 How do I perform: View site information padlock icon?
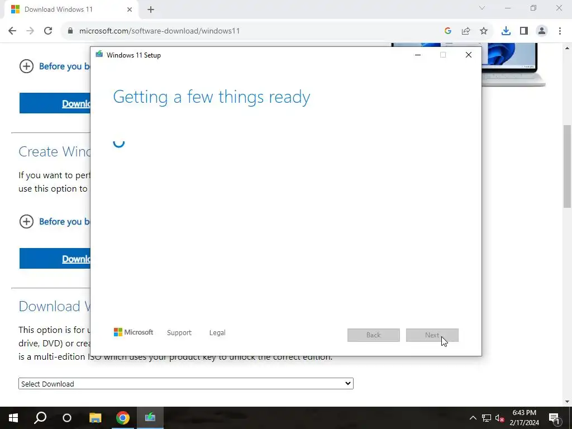70,31
